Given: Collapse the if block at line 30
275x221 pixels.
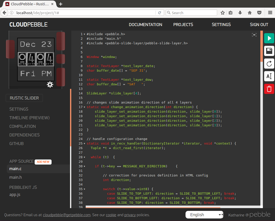Looking at the screenshot, I should pyautogui.click(x=84, y=166).
